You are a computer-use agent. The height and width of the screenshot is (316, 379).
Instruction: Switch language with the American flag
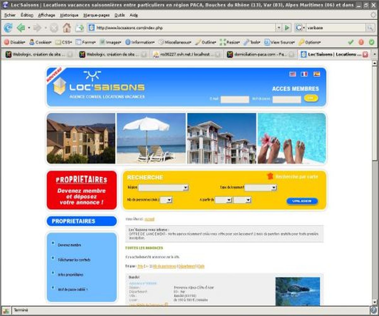tap(293, 74)
